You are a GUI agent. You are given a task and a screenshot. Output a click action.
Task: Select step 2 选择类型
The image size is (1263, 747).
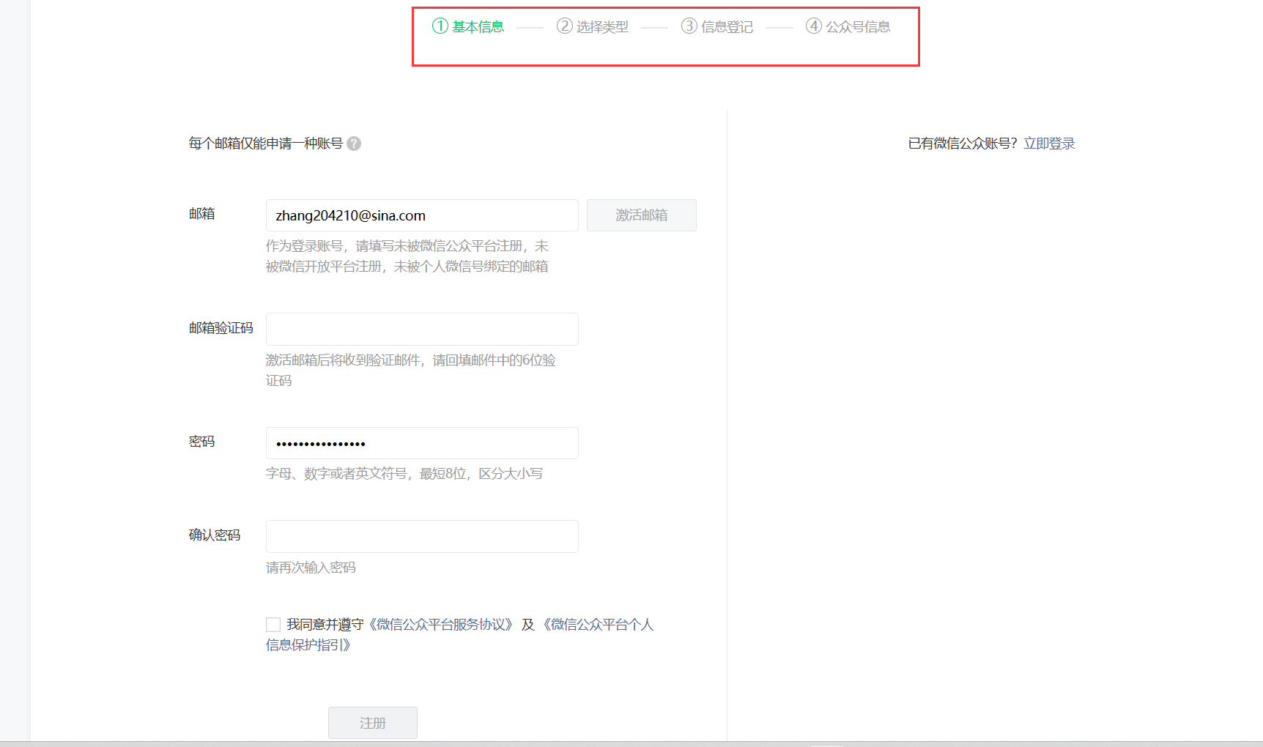[593, 26]
